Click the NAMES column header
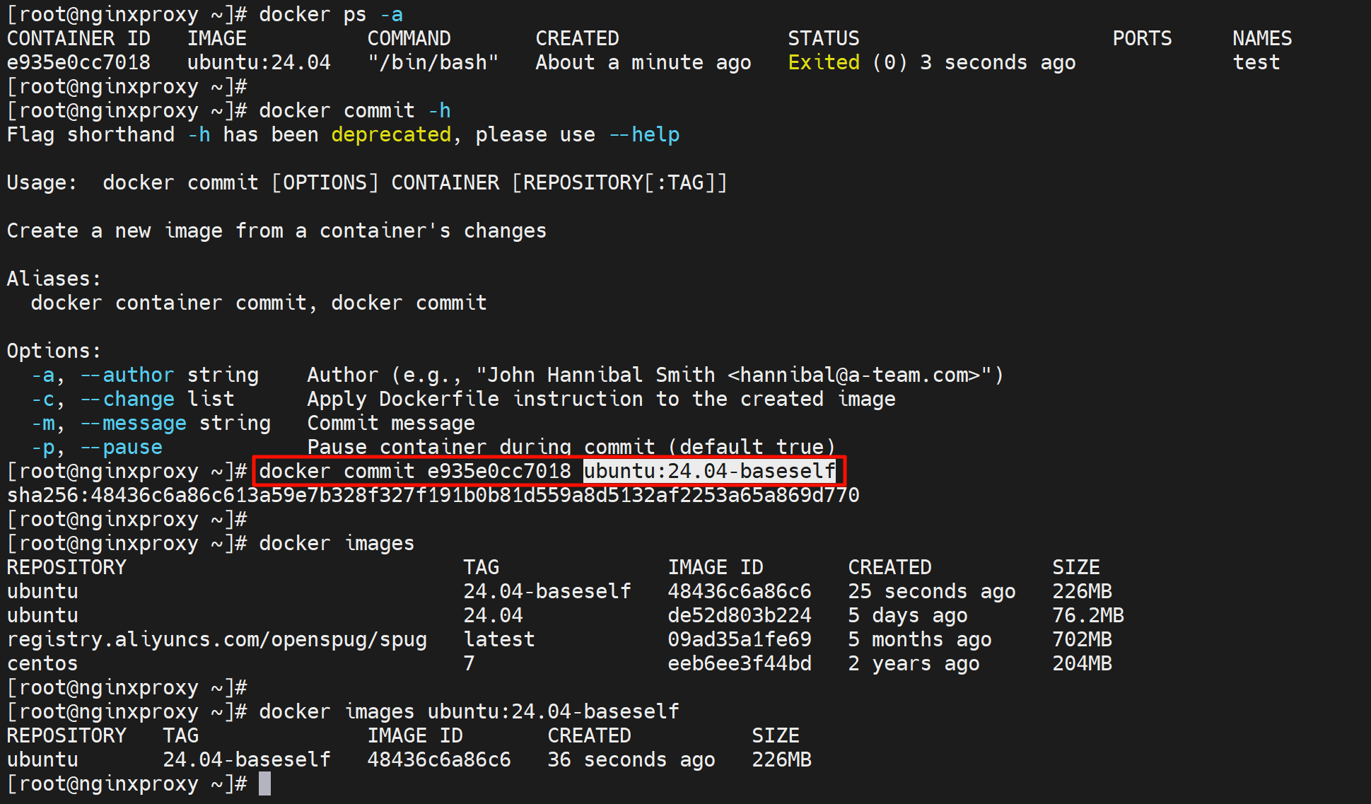This screenshot has width=1371, height=804. coord(1261,38)
